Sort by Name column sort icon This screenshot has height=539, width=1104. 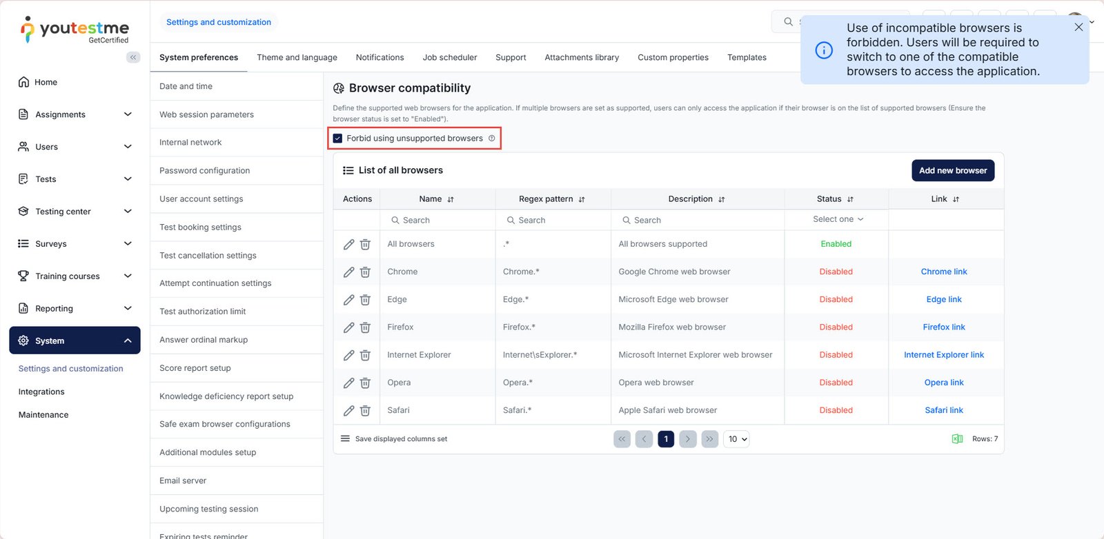coord(451,200)
